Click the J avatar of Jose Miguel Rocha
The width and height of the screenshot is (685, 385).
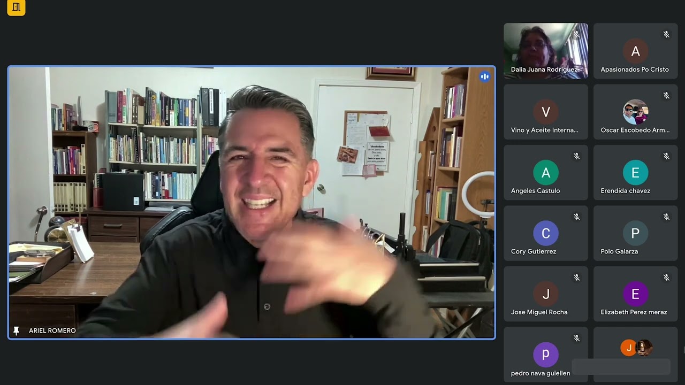[546, 294]
